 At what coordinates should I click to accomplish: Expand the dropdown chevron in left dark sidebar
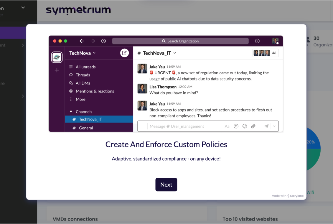click(23, 8)
